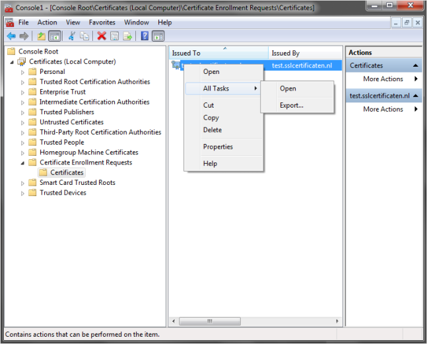Click the Back arrow toolbar icon
427x344 pixels.
(11, 36)
